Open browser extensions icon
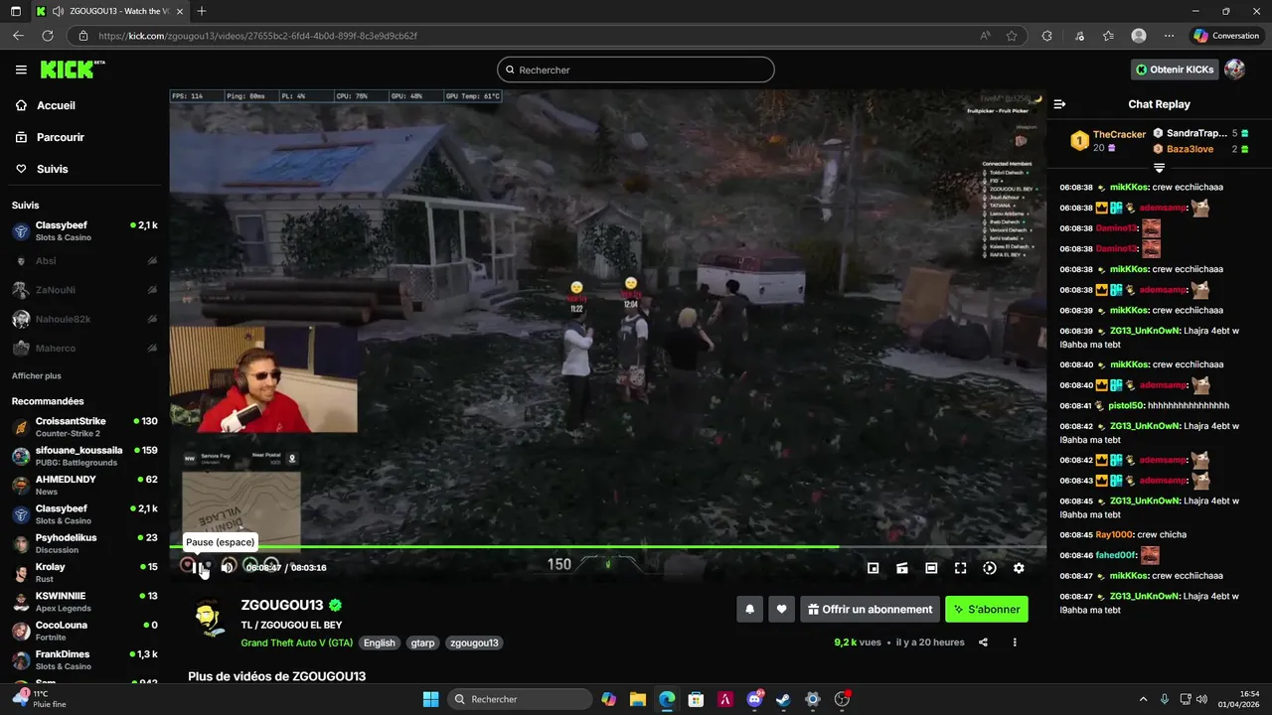 pos(1046,36)
